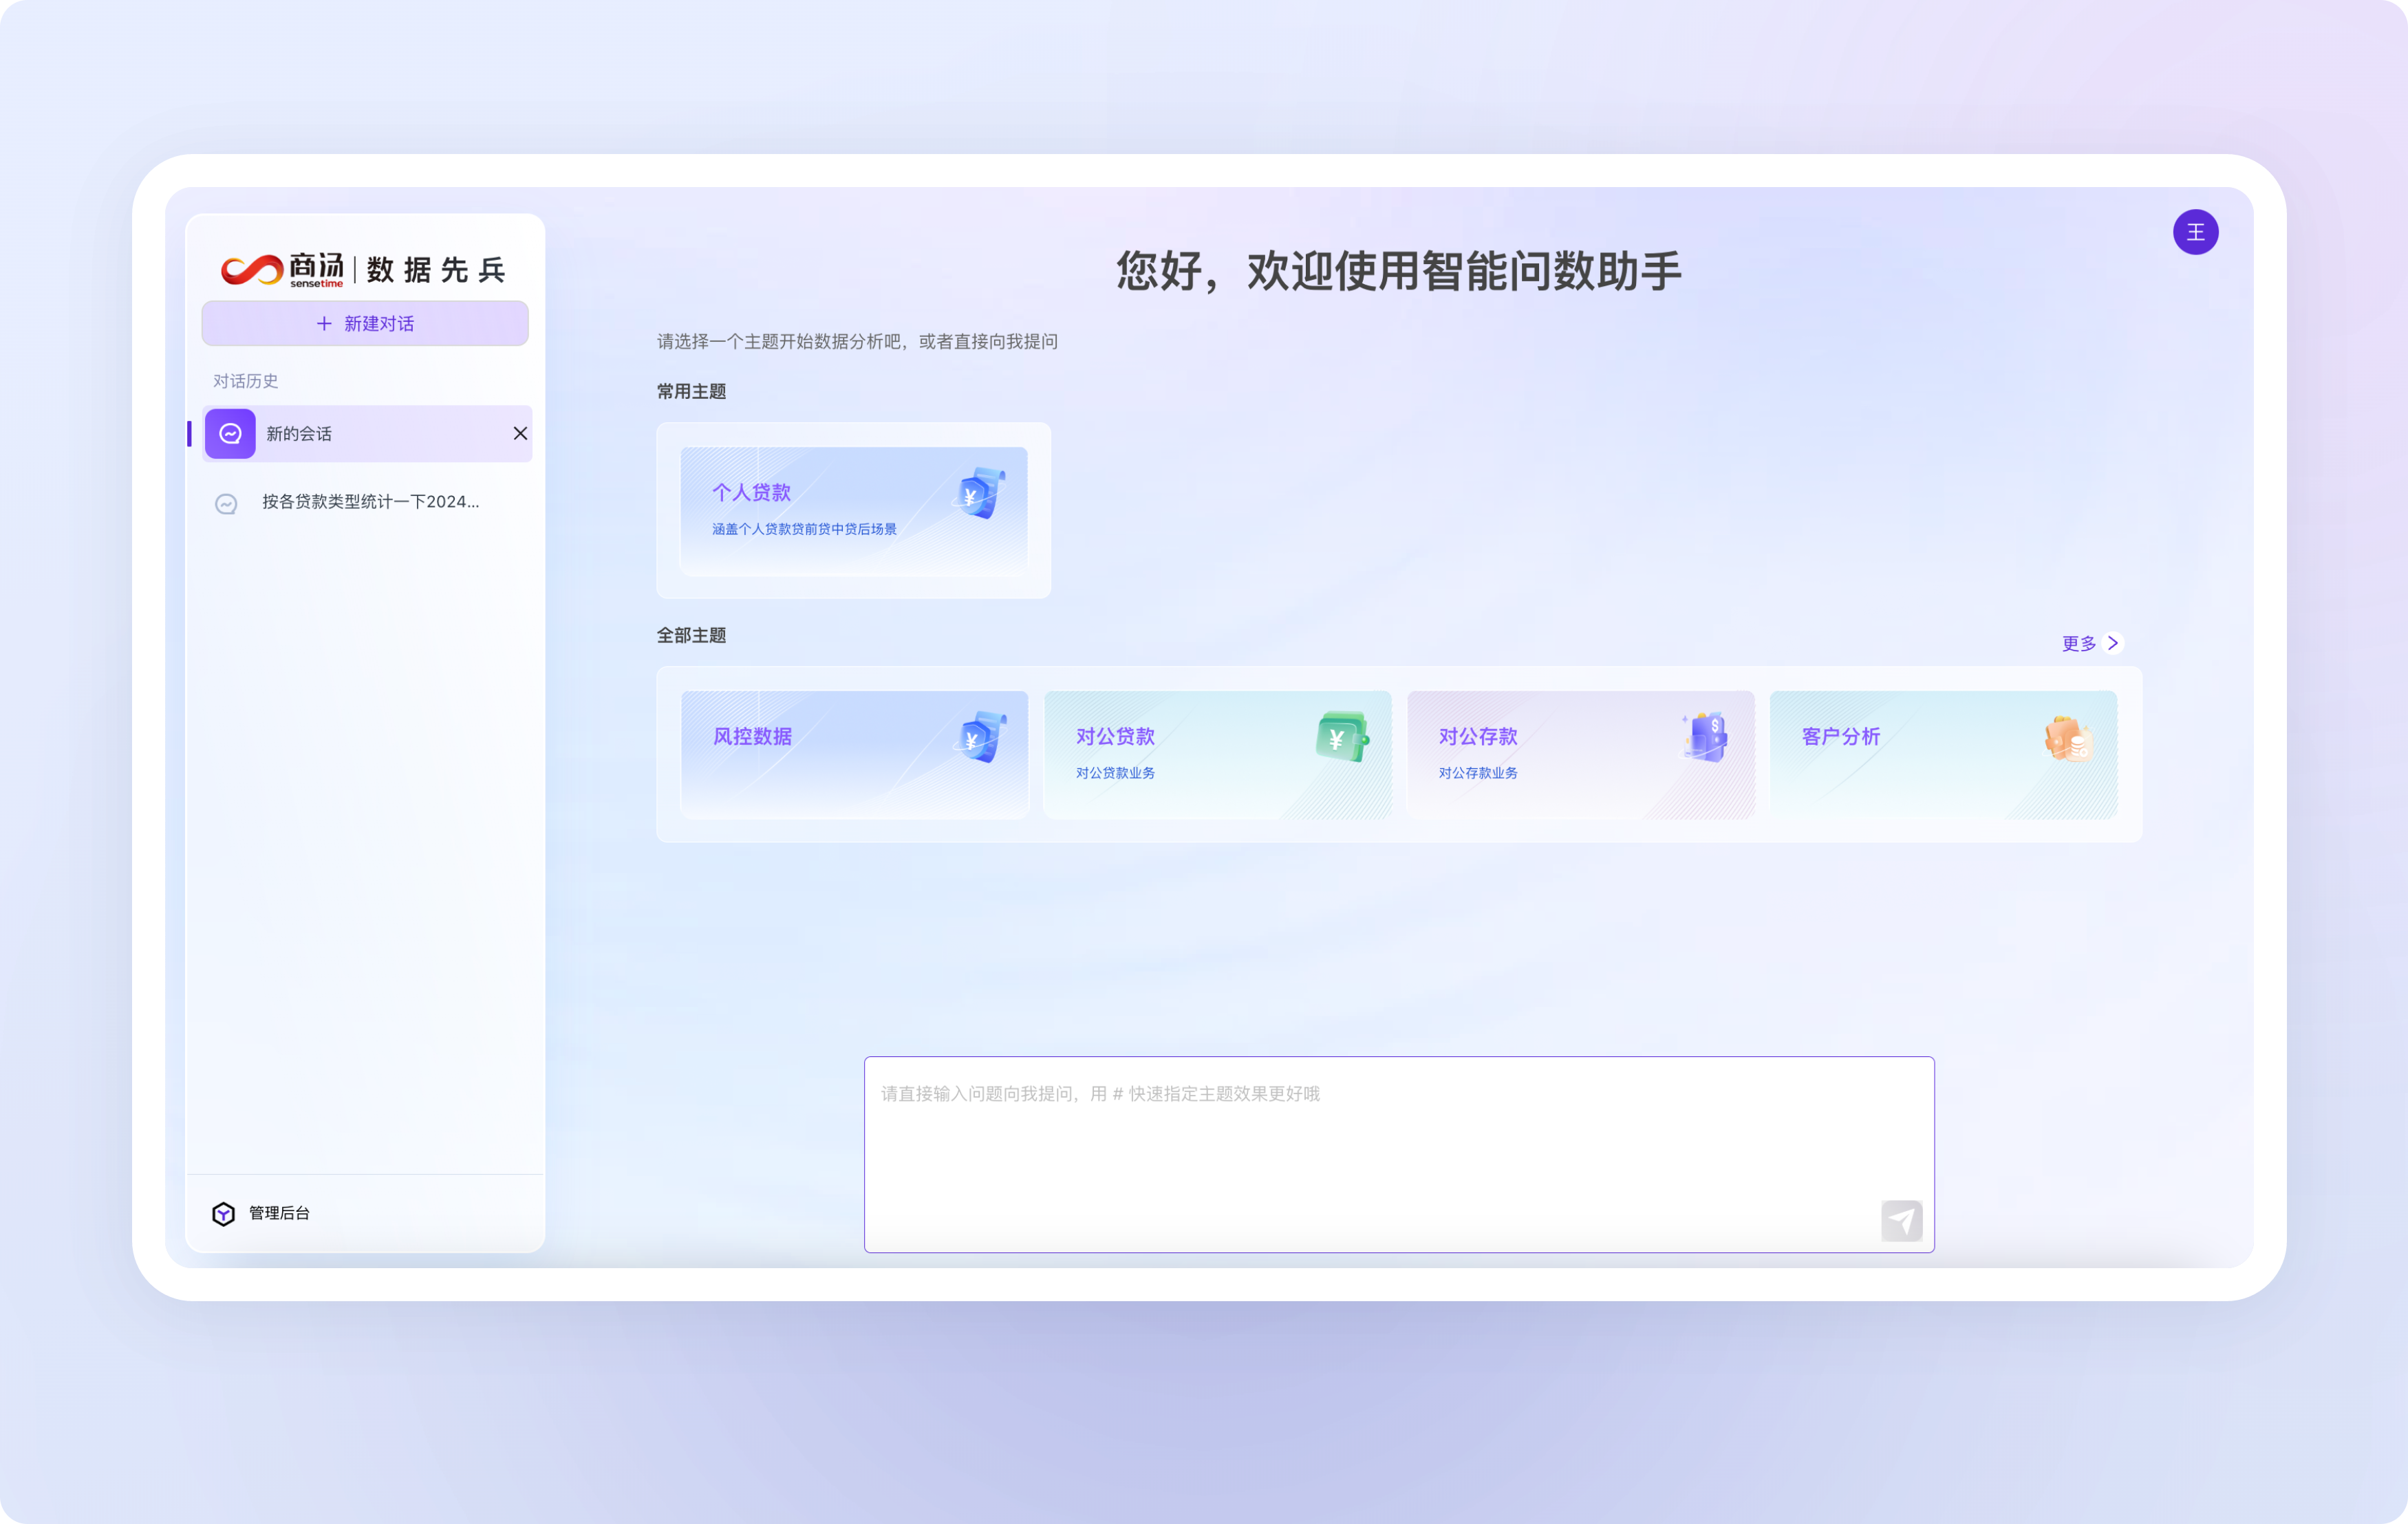Click the send paper-plane button
Viewport: 2408px width, 1524px height.
point(1901,1220)
